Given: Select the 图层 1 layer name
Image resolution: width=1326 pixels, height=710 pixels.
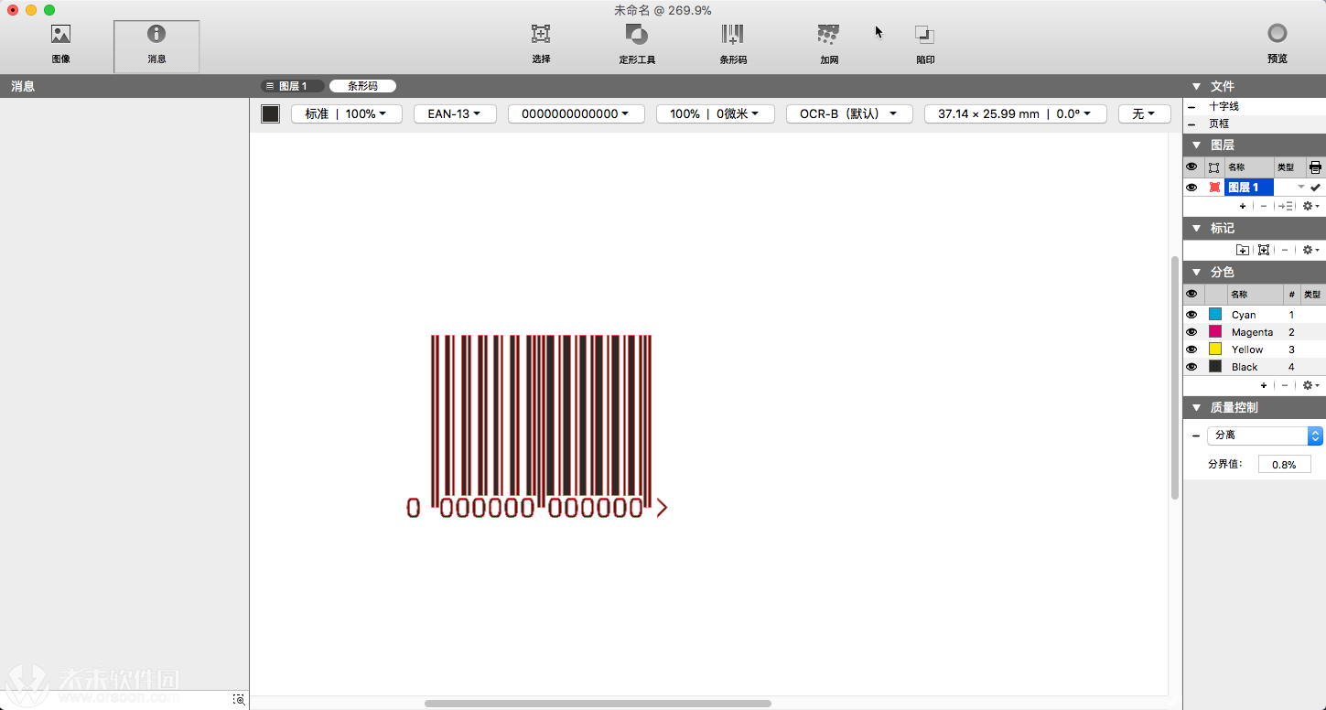Looking at the screenshot, I should [x=1248, y=187].
